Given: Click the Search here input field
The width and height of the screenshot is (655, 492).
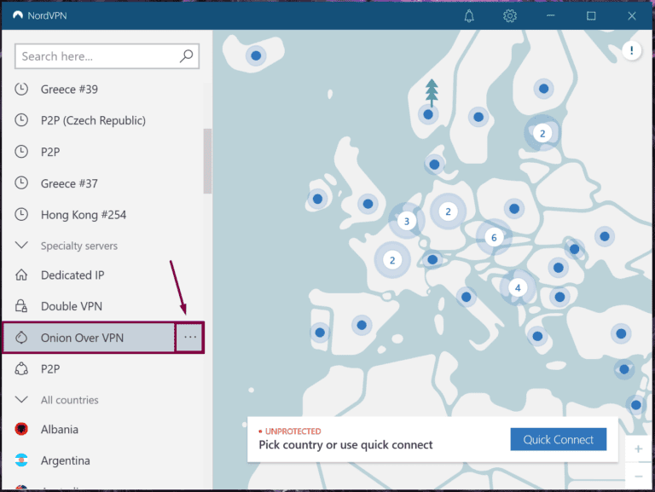Looking at the screenshot, I should pyautogui.click(x=94, y=56).
